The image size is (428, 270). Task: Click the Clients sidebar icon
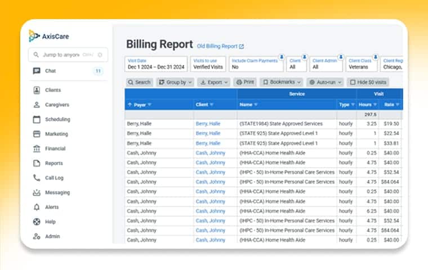37,90
